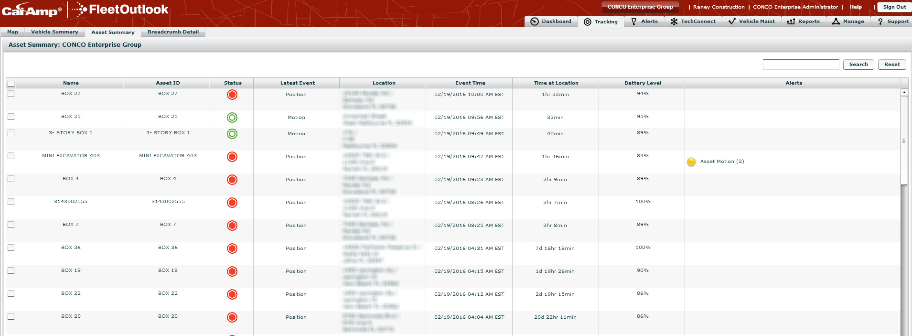Toggle the select-all checkbox in table header

pyautogui.click(x=11, y=83)
